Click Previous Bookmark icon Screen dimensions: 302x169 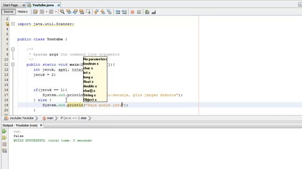click(x=96, y=12)
